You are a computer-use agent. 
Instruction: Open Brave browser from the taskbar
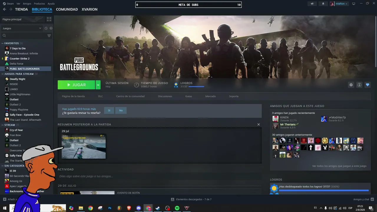click(x=129, y=208)
